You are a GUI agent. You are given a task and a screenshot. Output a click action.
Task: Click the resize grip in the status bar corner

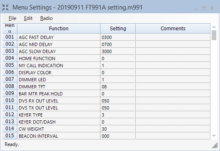click(x=215, y=145)
